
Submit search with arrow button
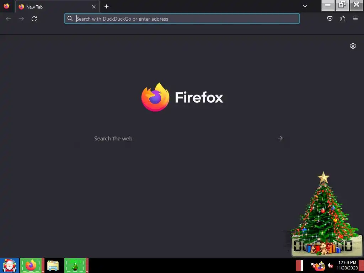point(280,138)
